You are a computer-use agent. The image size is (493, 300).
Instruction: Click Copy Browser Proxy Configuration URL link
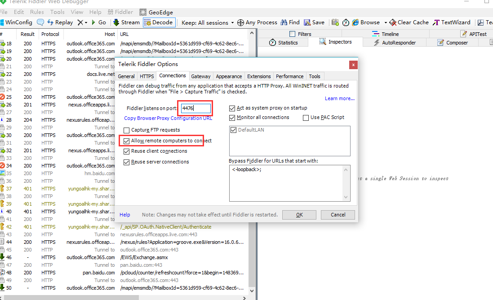point(168,118)
